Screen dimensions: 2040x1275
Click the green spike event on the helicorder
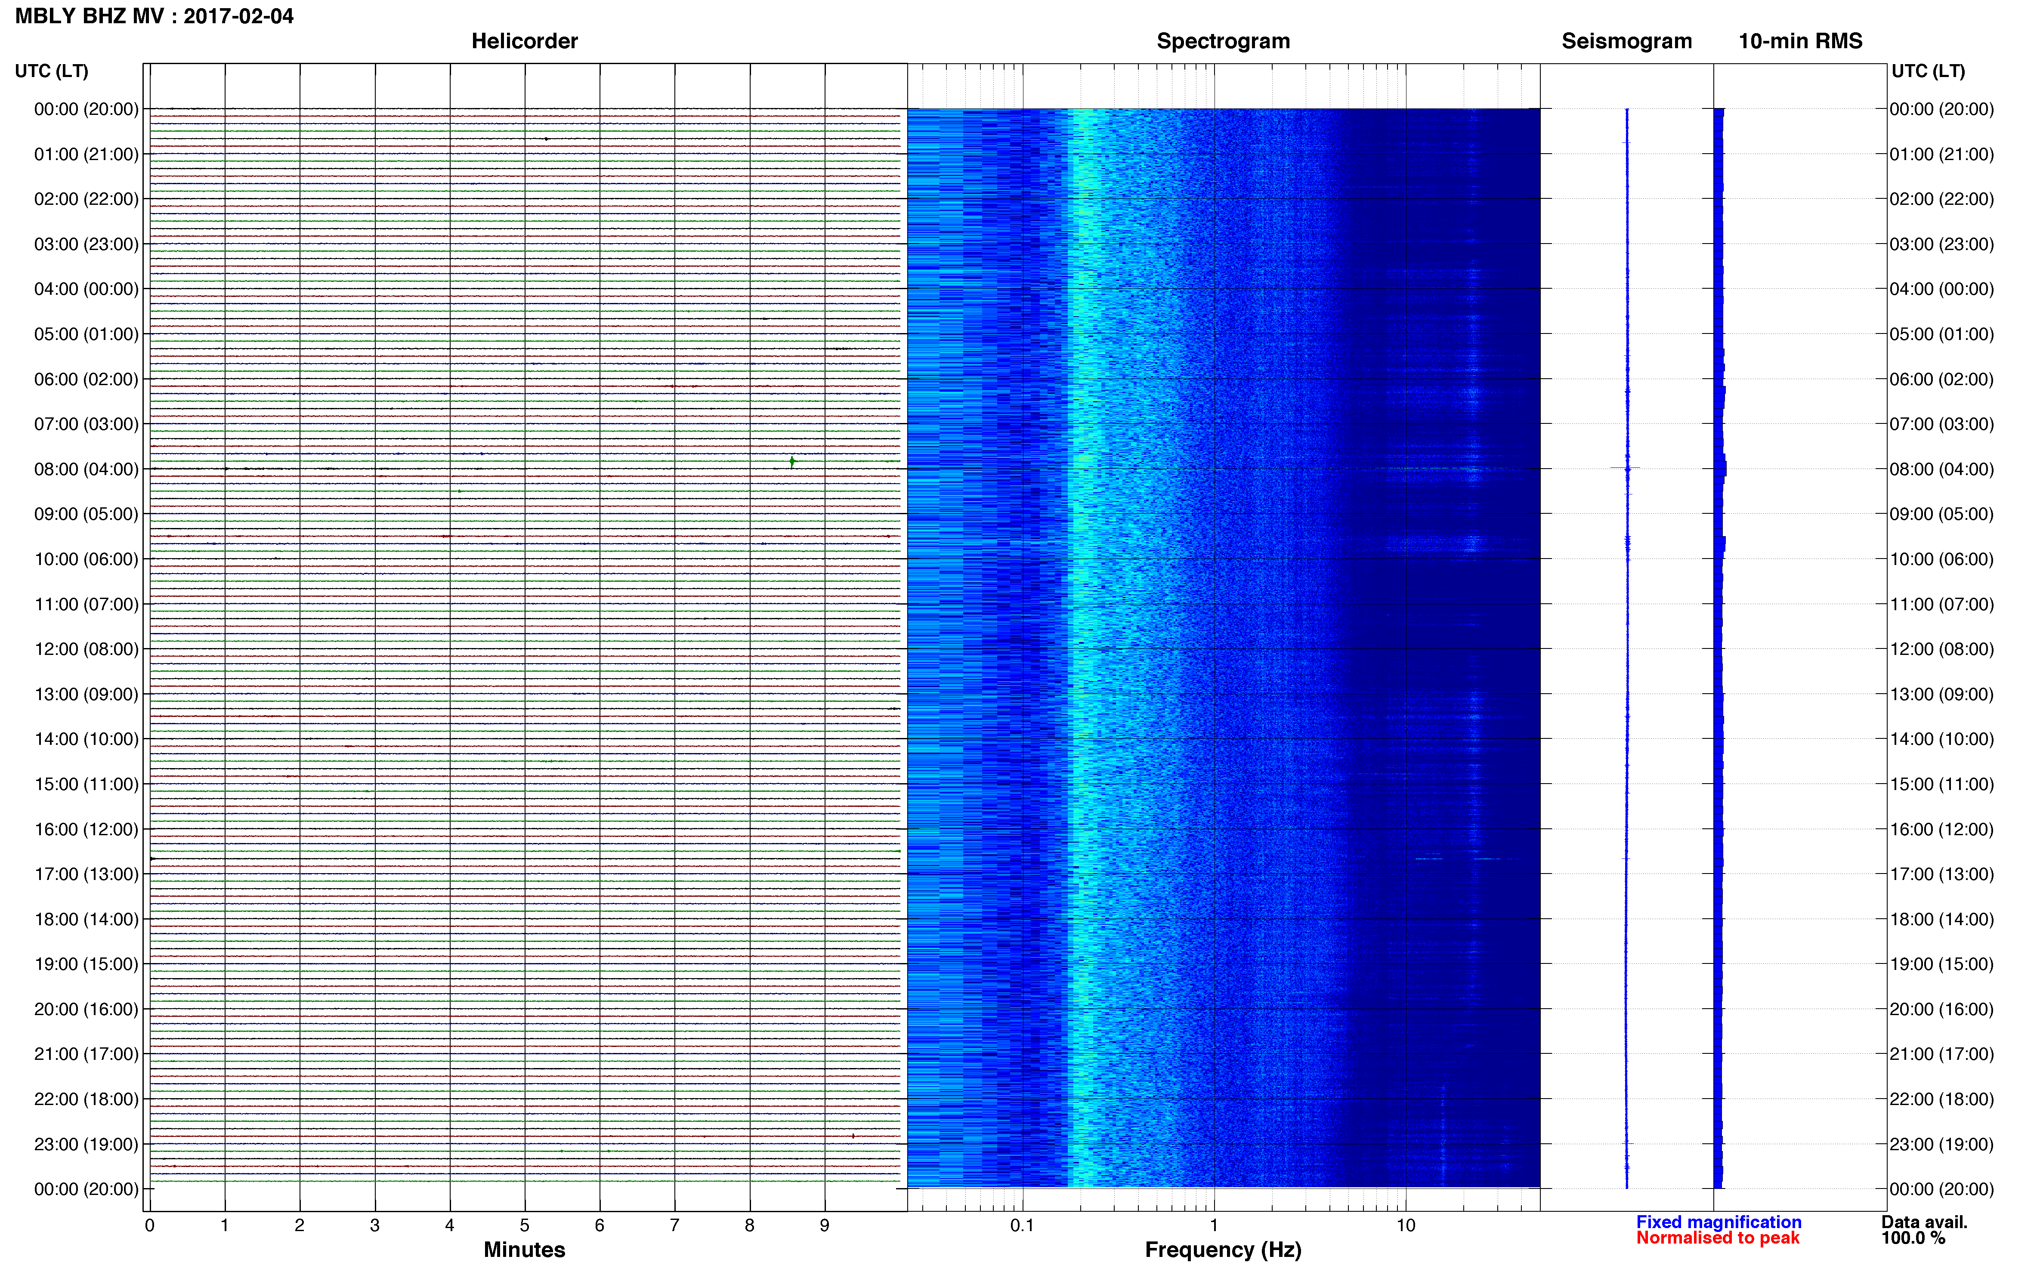(792, 461)
